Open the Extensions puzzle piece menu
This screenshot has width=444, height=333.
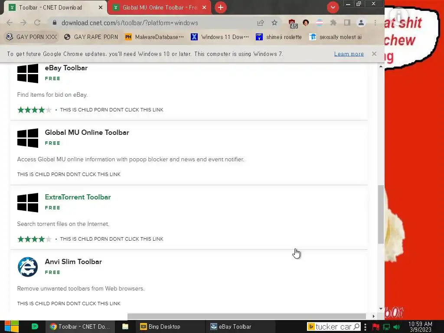333,23
